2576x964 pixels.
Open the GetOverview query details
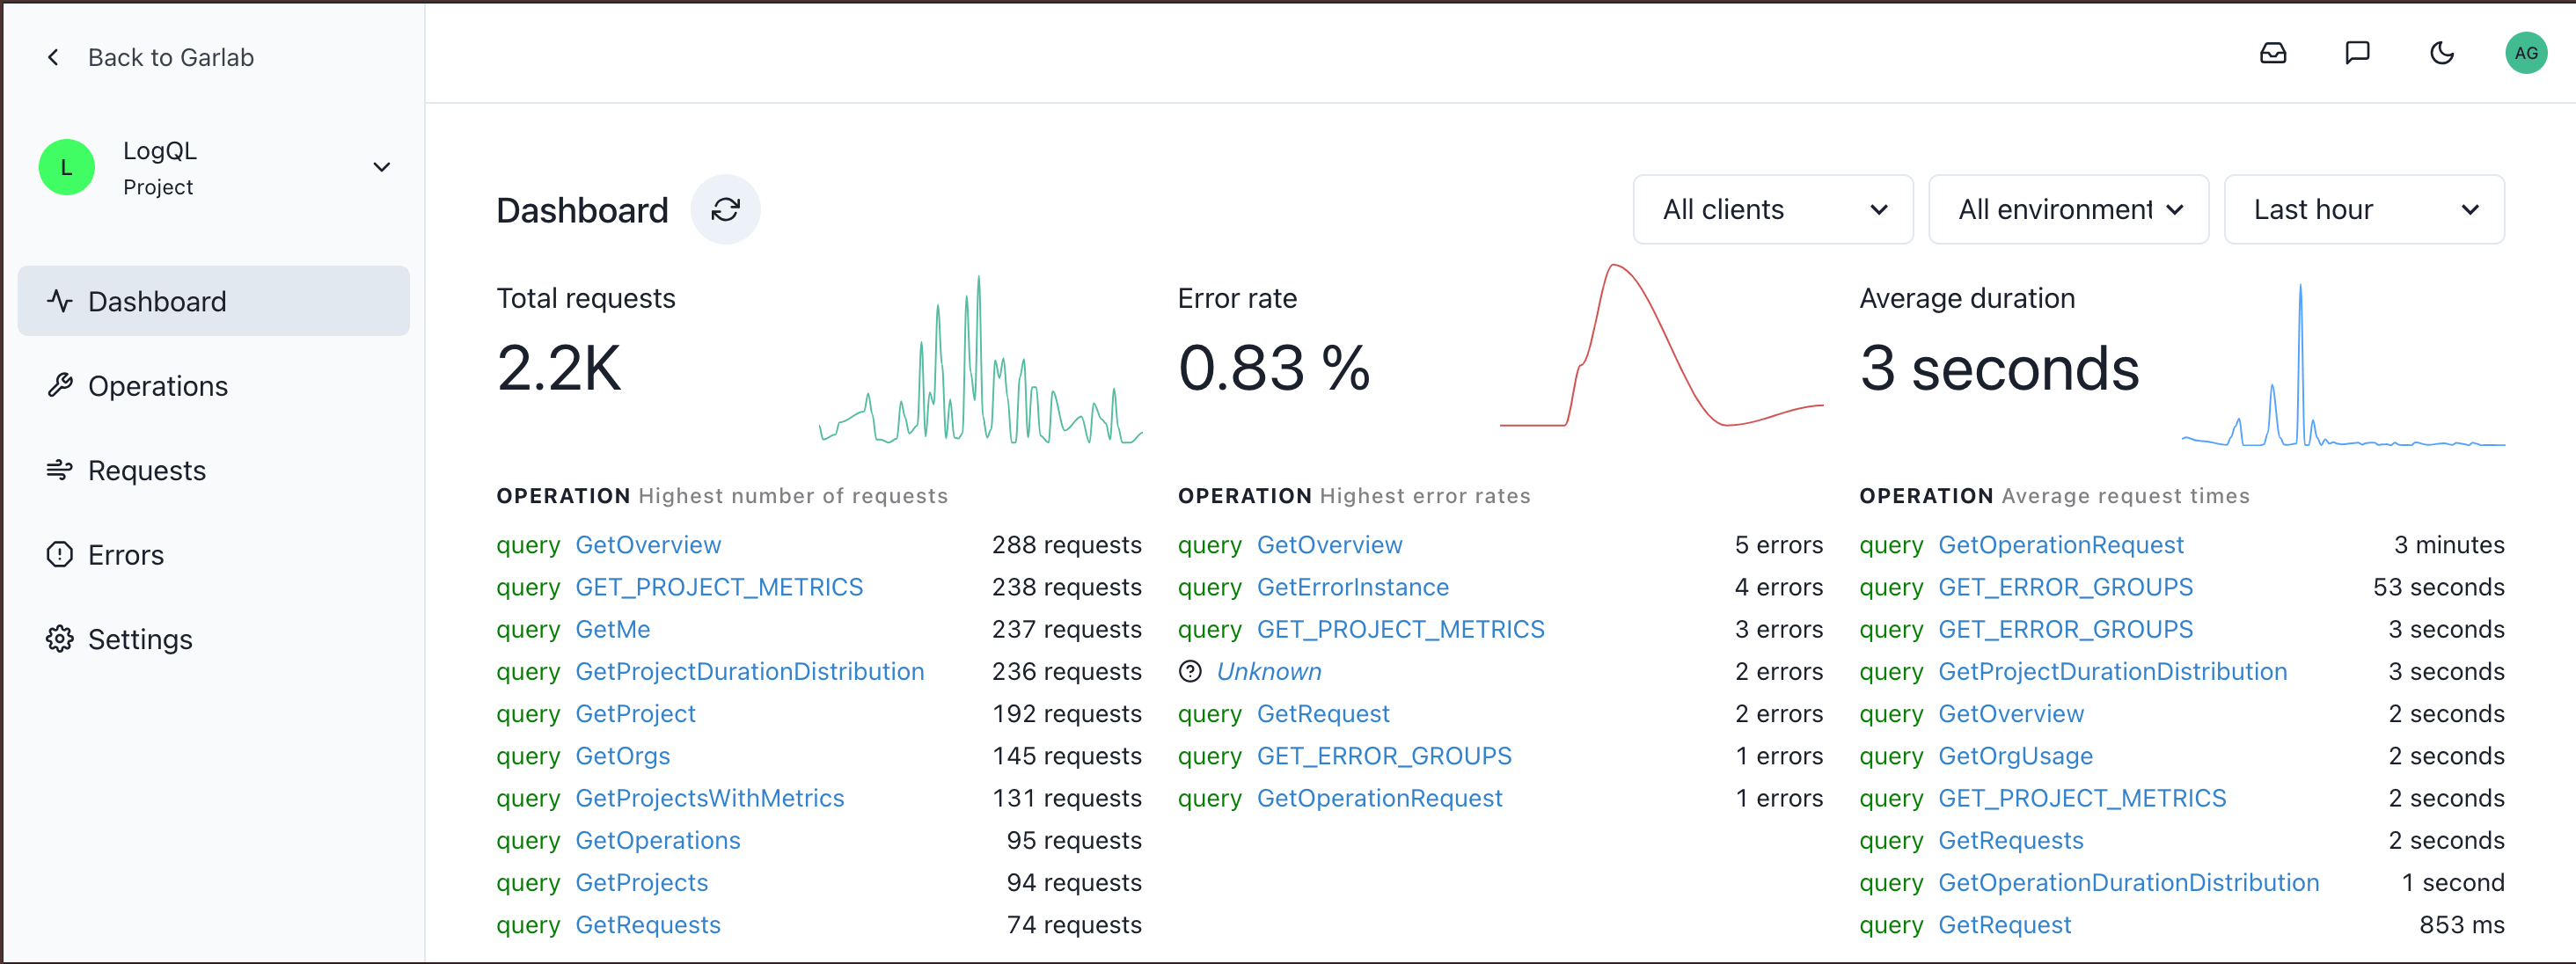648,544
